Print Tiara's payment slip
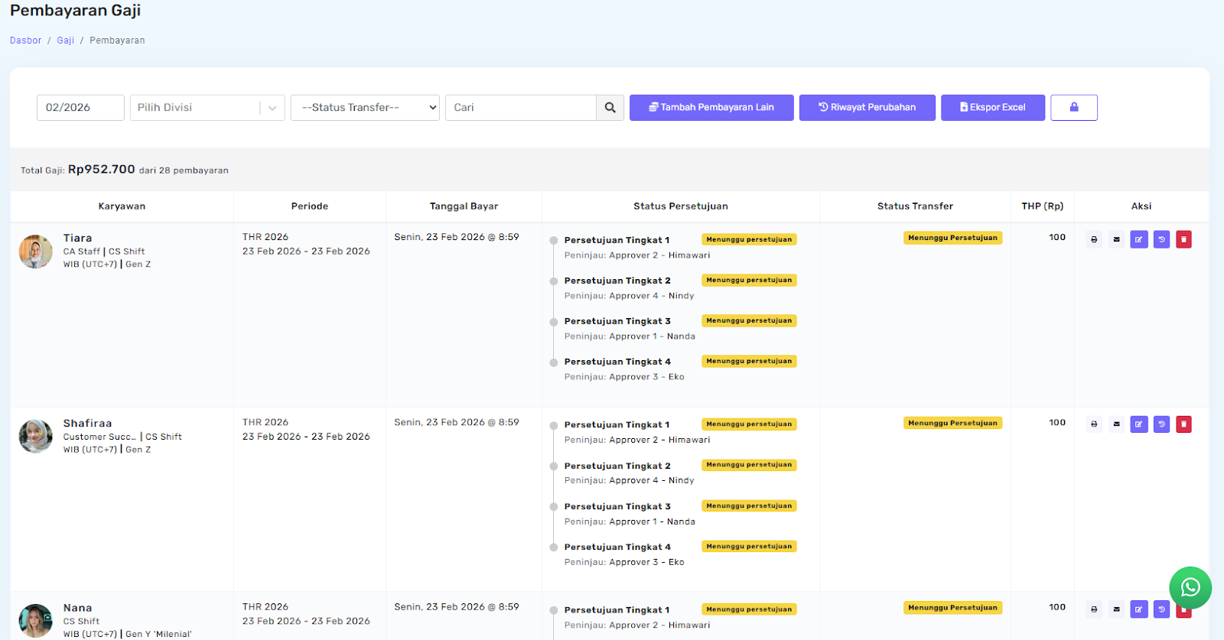This screenshot has height=640, width=1224. [x=1094, y=239]
